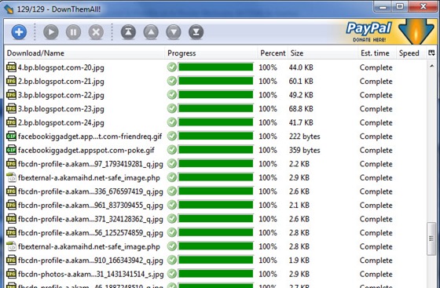Select 4.bp.blogspot.com-20.jpg row
Image resolution: width=440 pixels, height=288 pixels.
tap(215, 67)
